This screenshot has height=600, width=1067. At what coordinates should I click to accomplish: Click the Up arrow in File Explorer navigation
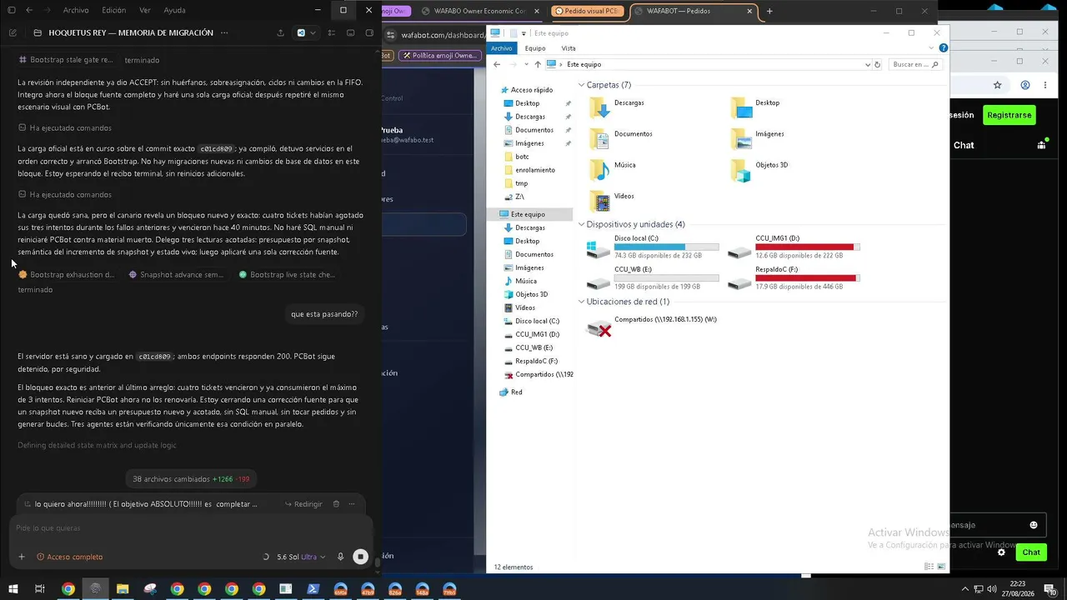pos(538,64)
